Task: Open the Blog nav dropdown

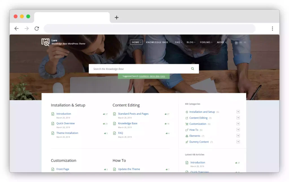Action: pyautogui.click(x=191, y=42)
